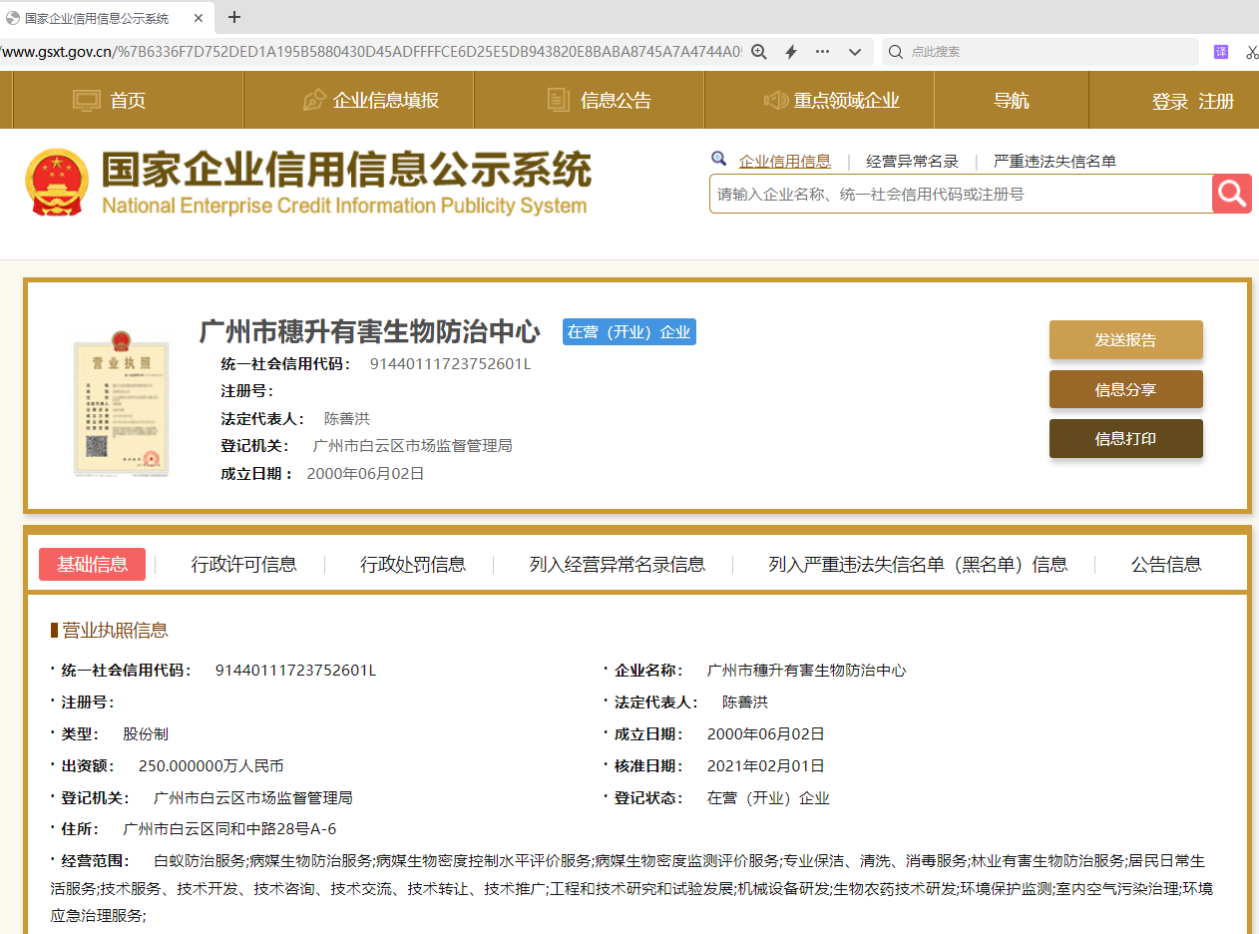Close the 国家企业信用信息公示系统 browser tab
Viewport: 1259px width, 934px height.
click(x=199, y=18)
